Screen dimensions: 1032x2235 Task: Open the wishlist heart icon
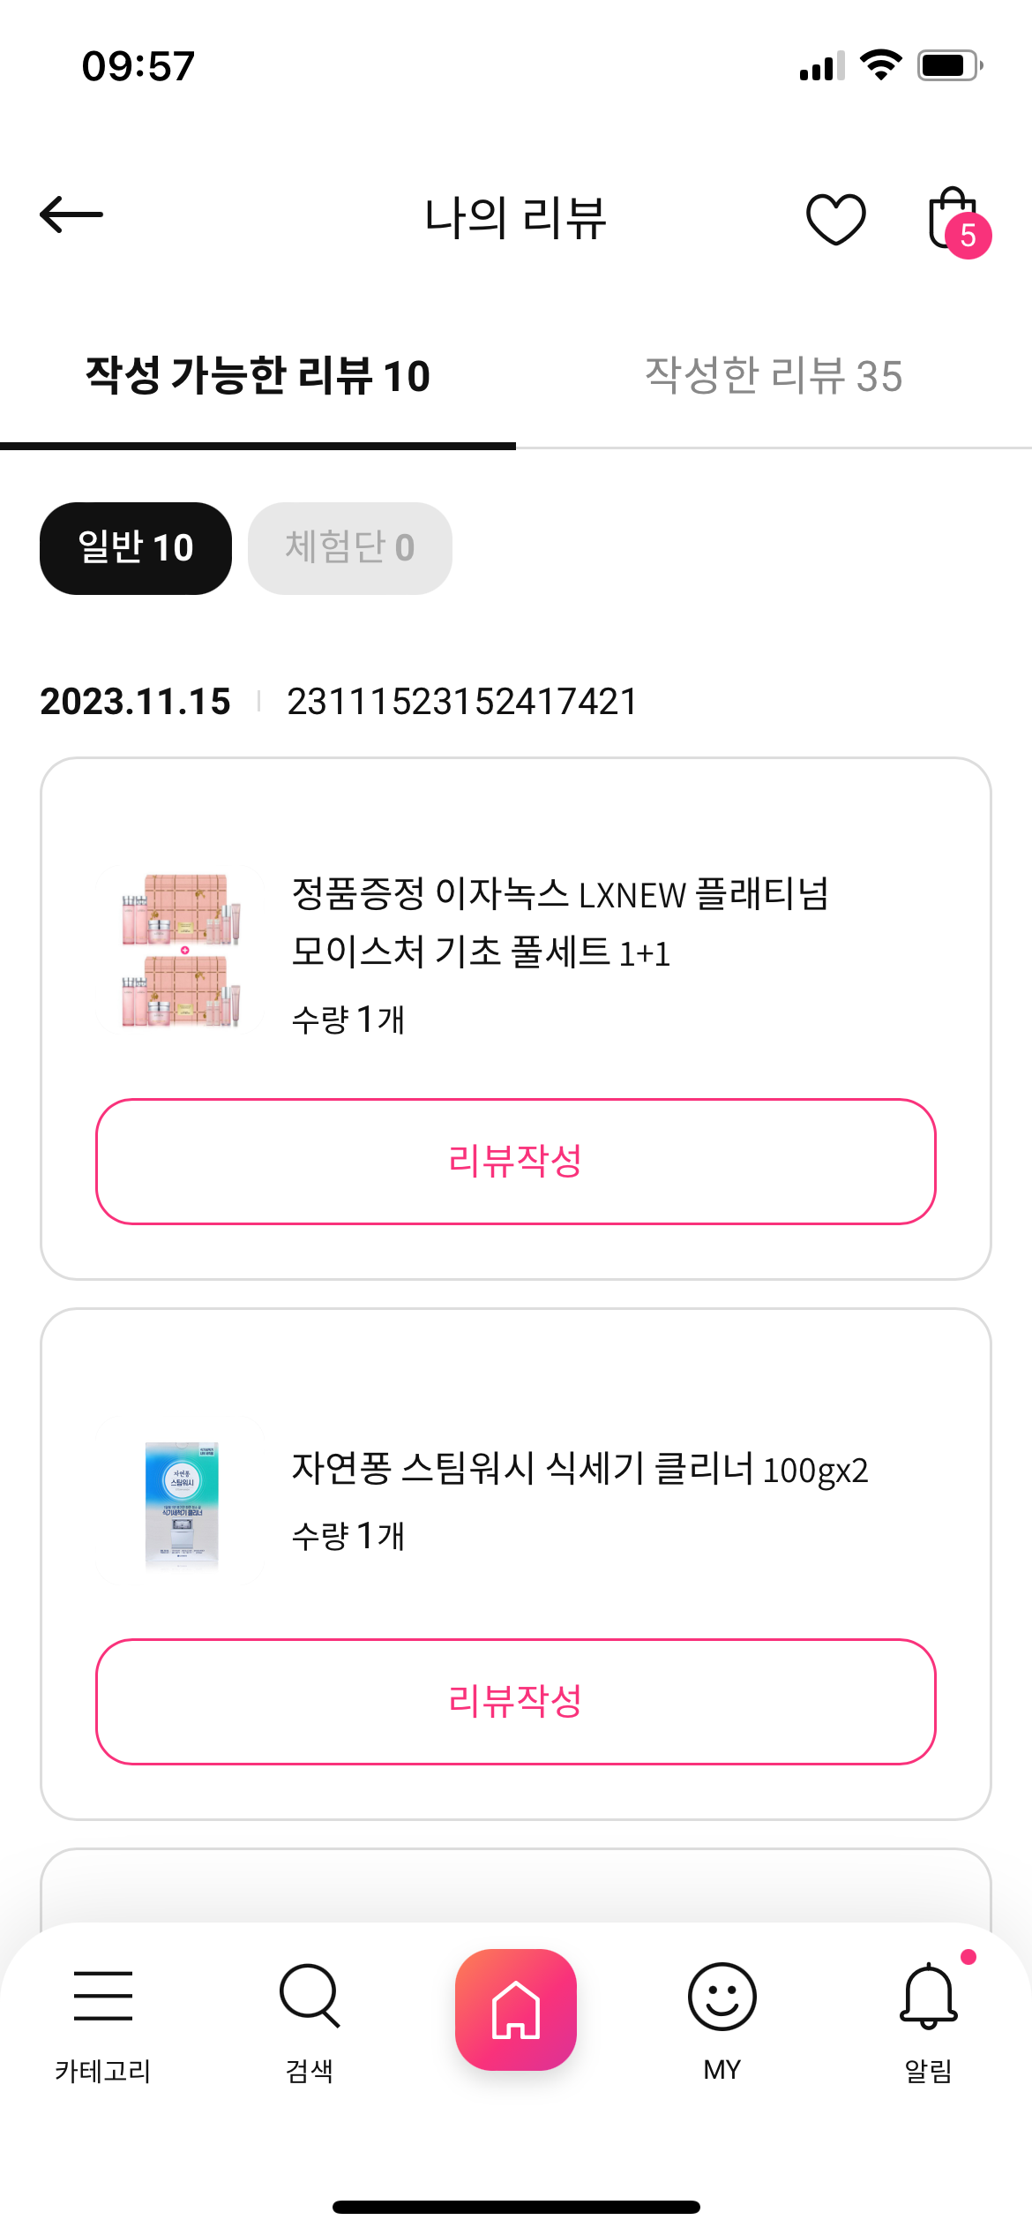click(x=835, y=218)
